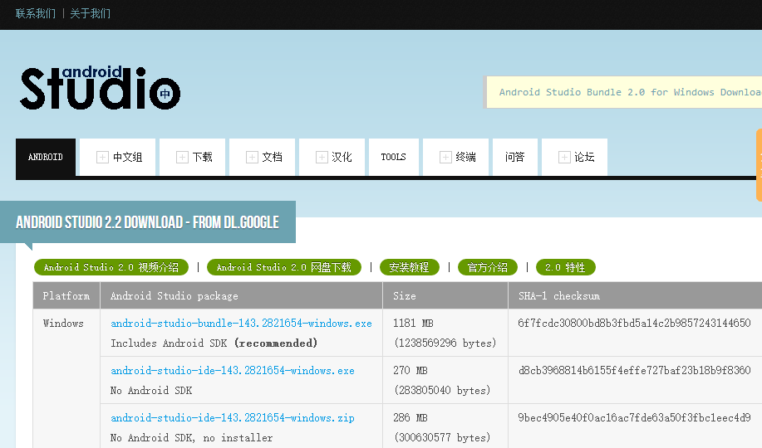
Task: Click the SHA-1 checksum column header
Action: [x=635, y=295]
